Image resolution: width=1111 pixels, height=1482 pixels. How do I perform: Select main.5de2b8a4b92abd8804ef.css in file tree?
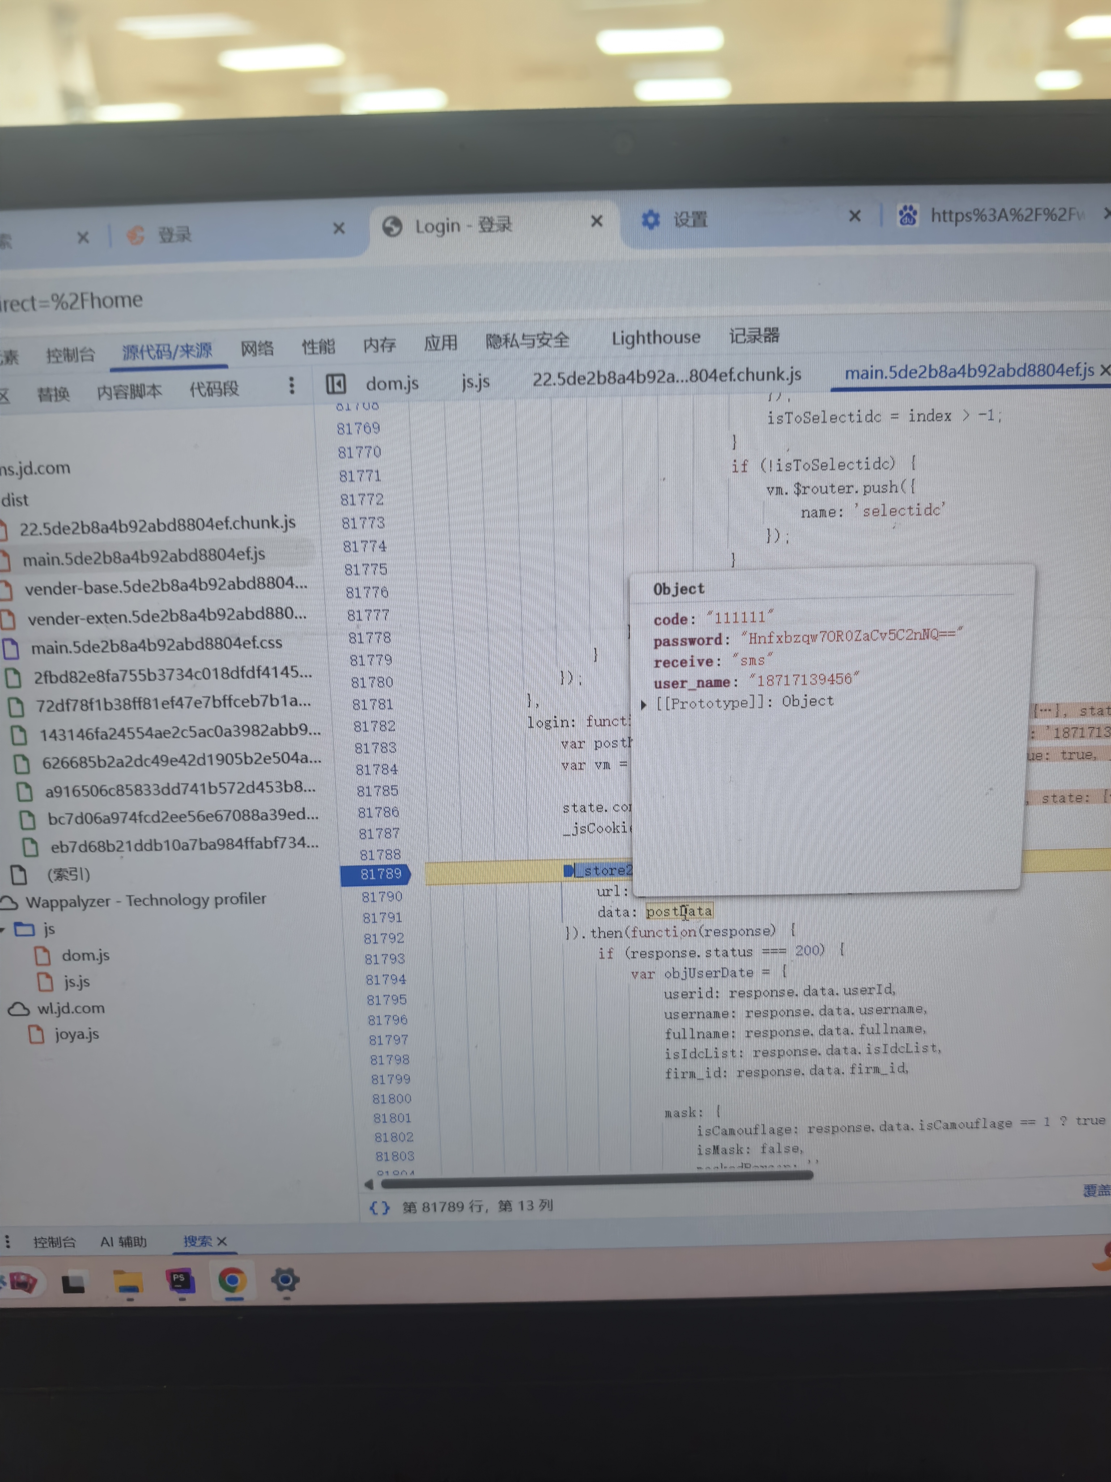click(x=156, y=645)
